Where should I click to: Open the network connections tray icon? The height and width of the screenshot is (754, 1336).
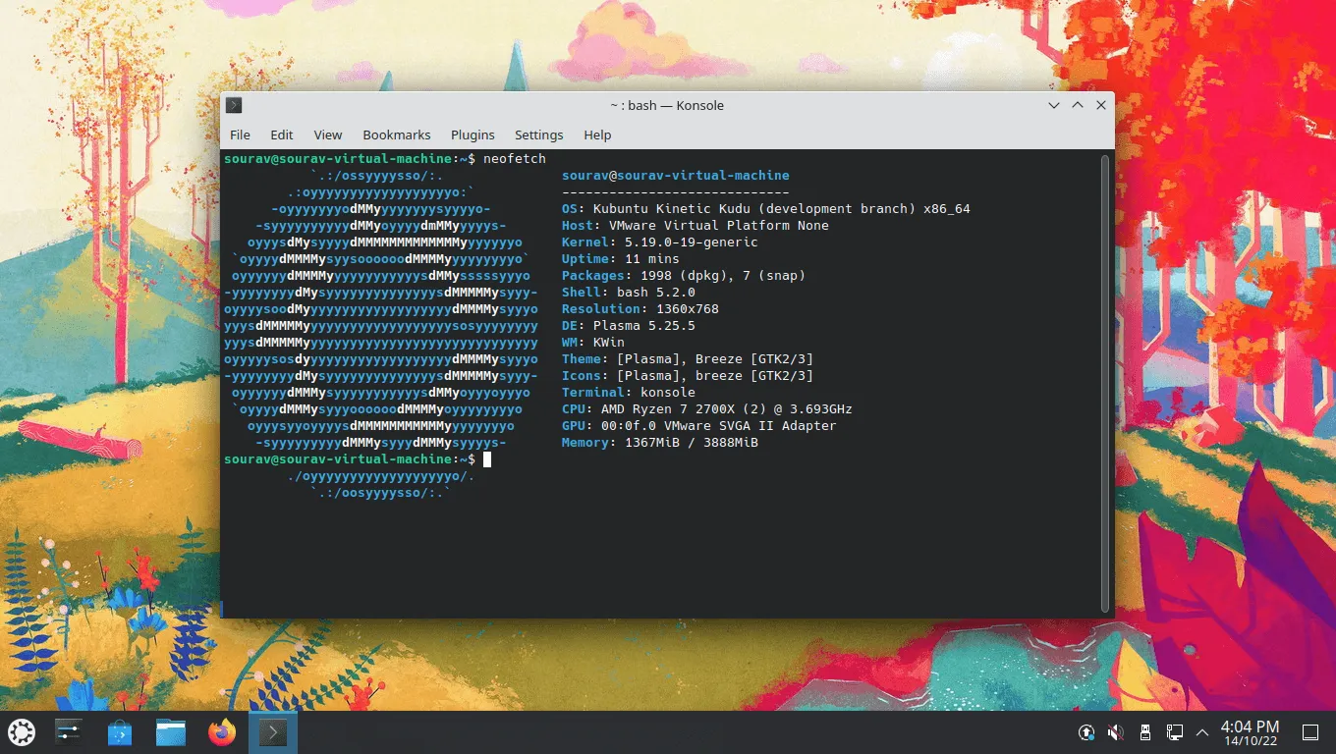click(x=1174, y=731)
